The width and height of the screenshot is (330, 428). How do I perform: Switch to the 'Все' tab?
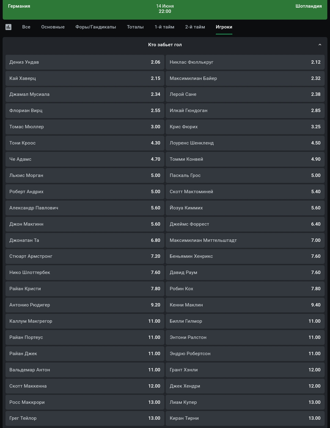click(26, 27)
